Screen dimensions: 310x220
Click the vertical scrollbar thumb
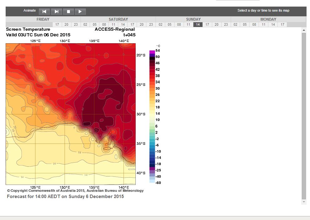[303, 115]
